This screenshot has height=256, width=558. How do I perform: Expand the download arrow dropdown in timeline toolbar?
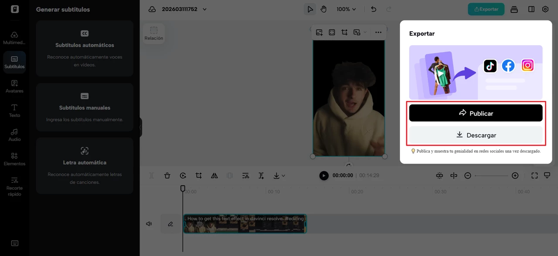point(279,175)
